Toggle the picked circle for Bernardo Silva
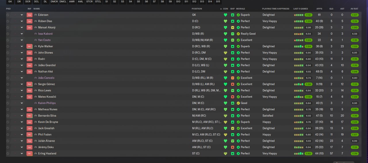Image resolution: width=368 pixels, height=163 pixels. (8, 116)
